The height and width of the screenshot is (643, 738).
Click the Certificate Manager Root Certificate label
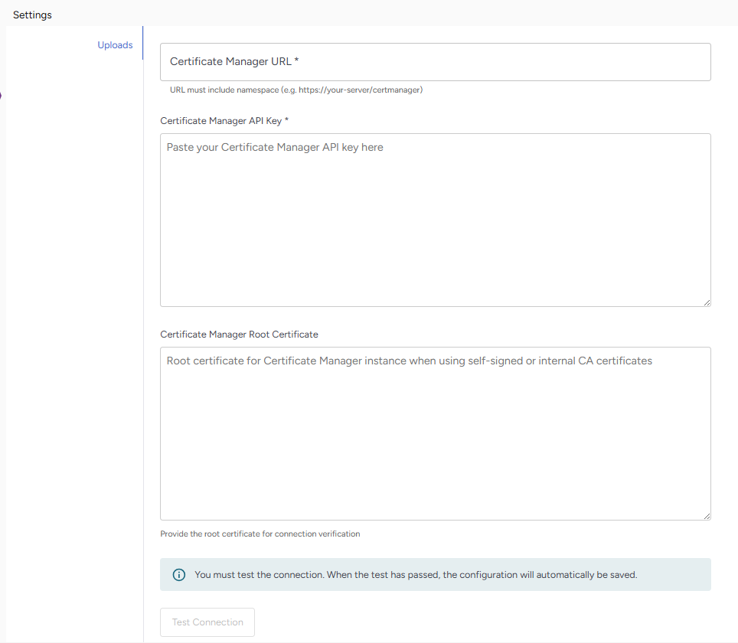[239, 335]
